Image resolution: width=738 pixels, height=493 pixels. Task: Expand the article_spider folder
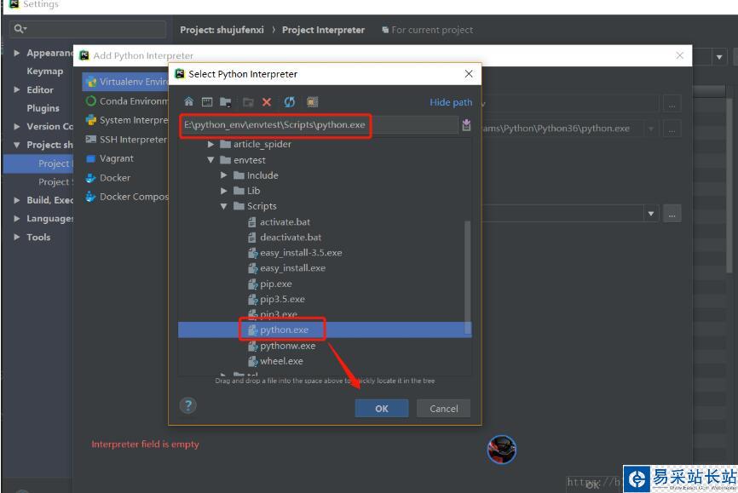(210, 145)
